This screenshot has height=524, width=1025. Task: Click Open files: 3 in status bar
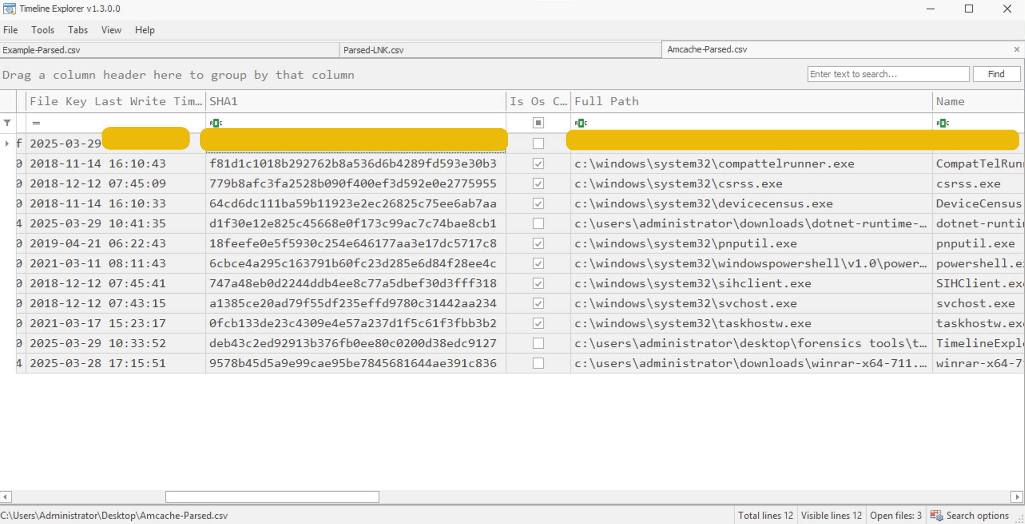(896, 515)
